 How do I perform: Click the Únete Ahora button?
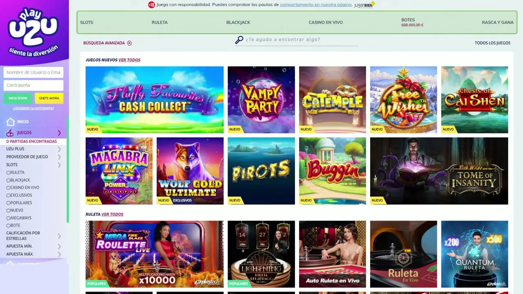(49, 98)
